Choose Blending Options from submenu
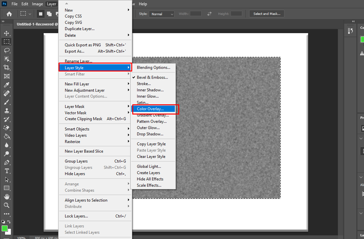Viewport: 364px width, 239px height. 153,67
